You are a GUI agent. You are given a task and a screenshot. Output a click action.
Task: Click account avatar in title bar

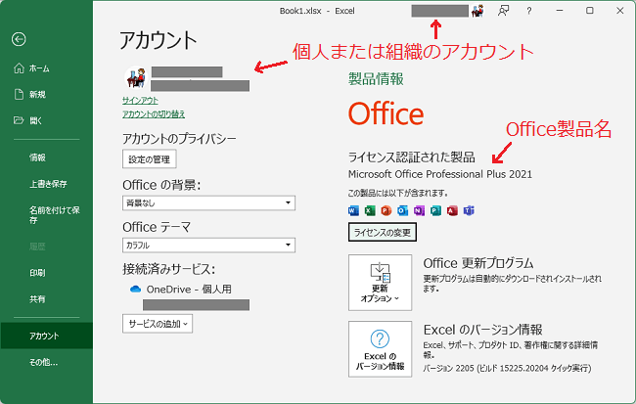(x=477, y=11)
